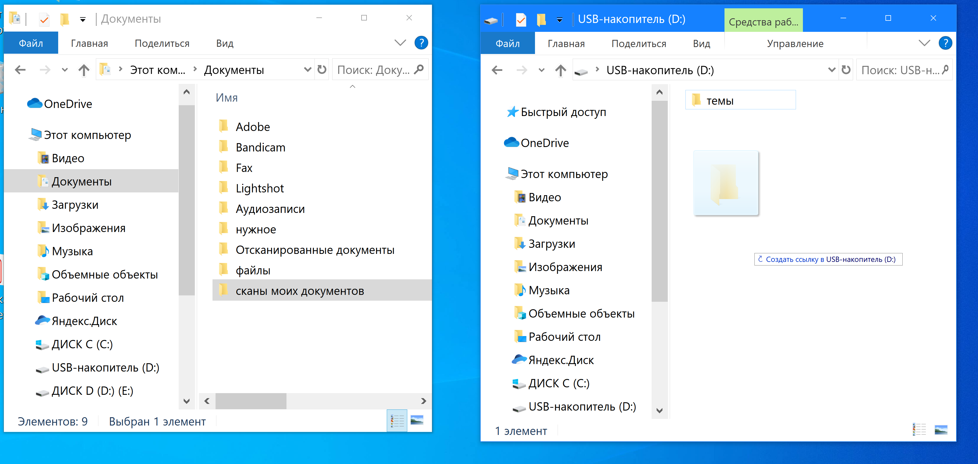This screenshot has width=978, height=464.
Task: Open Управление tab in USB-накопитель window
Action: click(x=795, y=44)
